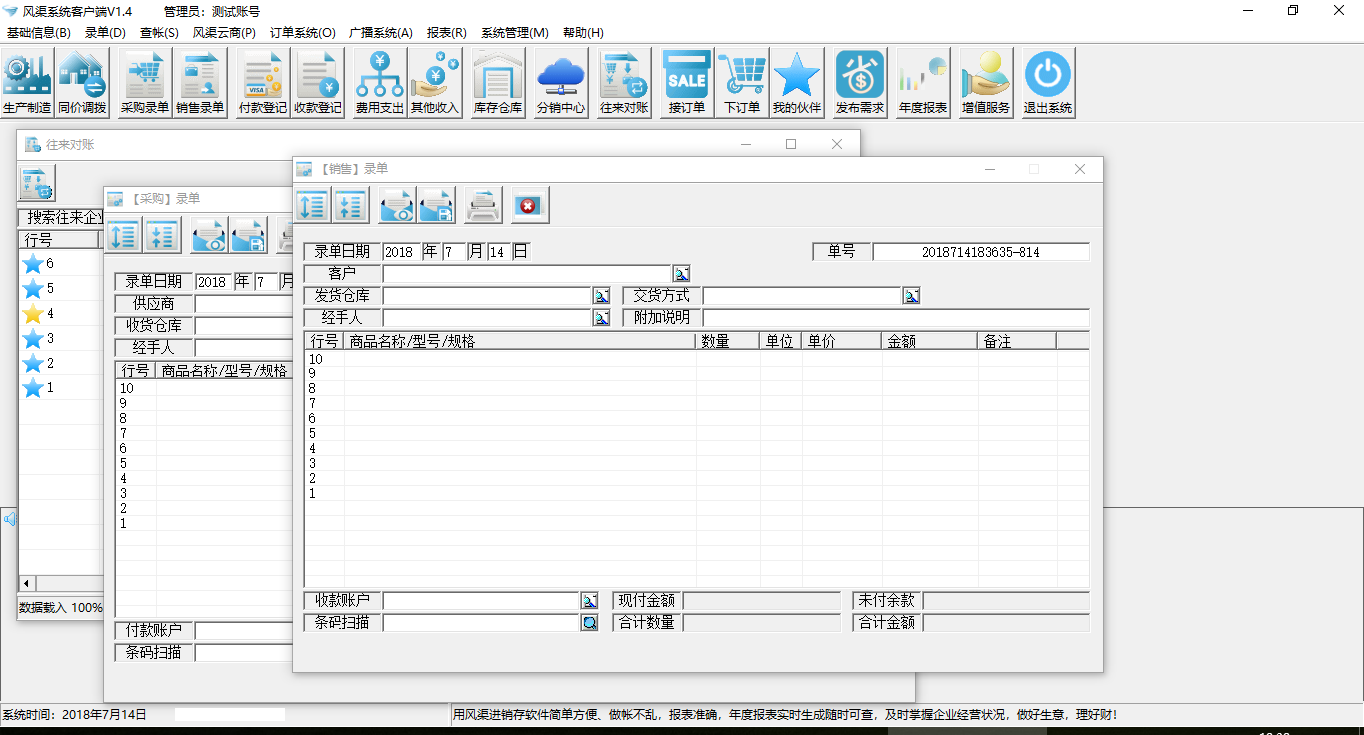1364x735 pixels.
Task: Open the 报表(R) menu
Action: point(446,33)
